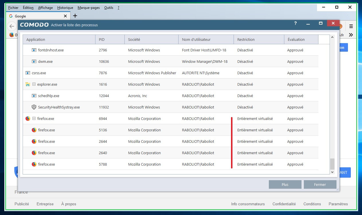The height and width of the screenshot is (215, 362).
Task: Open the Conditions footer link
Action: (312, 204)
